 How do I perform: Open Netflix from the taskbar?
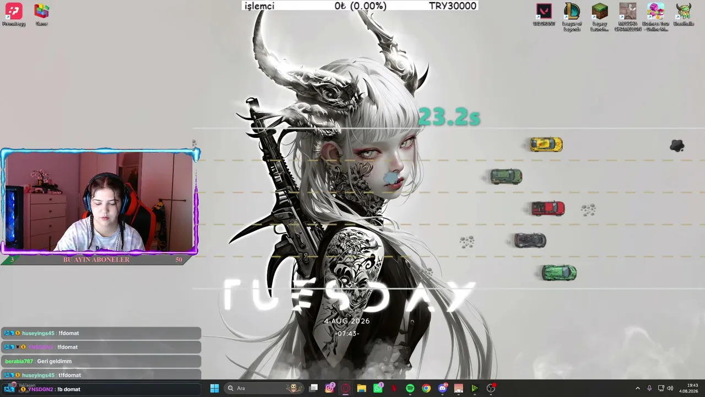tap(394, 388)
